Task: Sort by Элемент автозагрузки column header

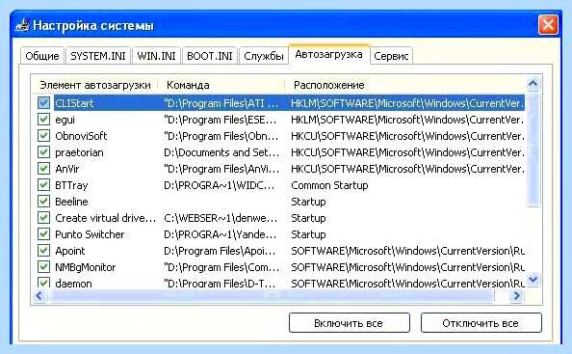Action: pyautogui.click(x=94, y=85)
